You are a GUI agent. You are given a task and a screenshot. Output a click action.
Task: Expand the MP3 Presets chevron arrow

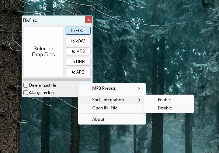[x=139, y=88]
